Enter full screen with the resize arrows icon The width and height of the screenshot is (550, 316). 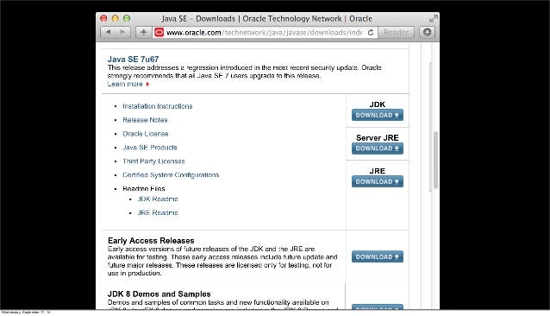pos(434,18)
